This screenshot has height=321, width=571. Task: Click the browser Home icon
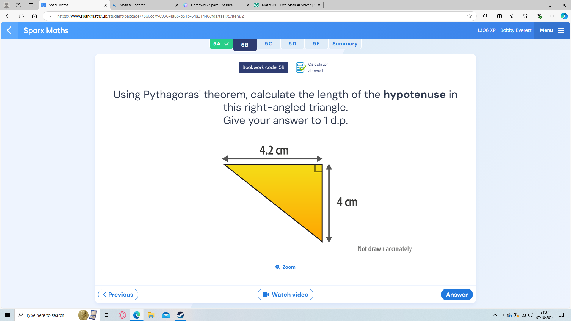(34, 16)
